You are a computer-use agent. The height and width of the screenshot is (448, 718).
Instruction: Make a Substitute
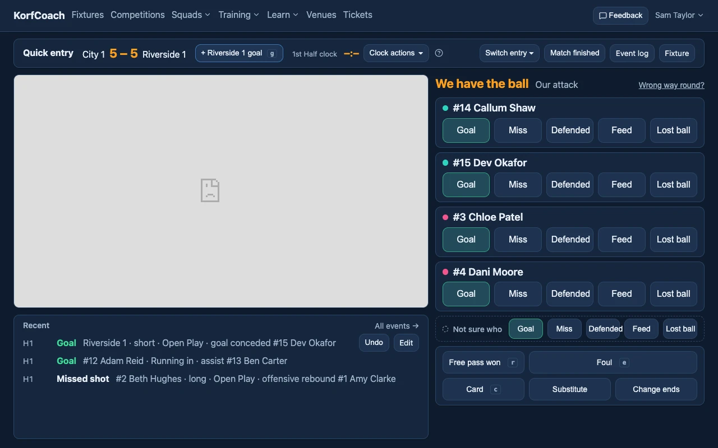570,389
